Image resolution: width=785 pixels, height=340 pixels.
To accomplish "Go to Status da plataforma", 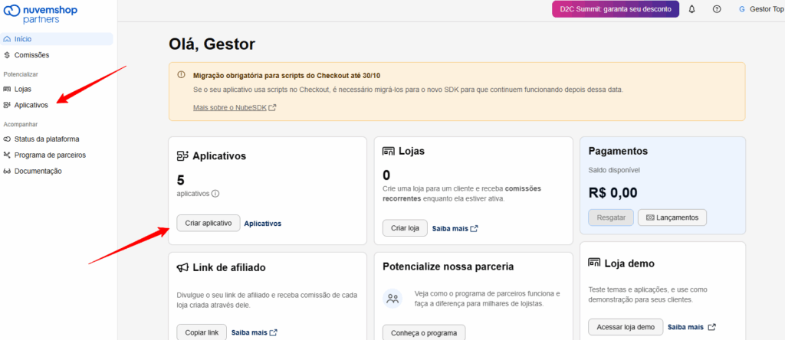I will tap(46, 139).
